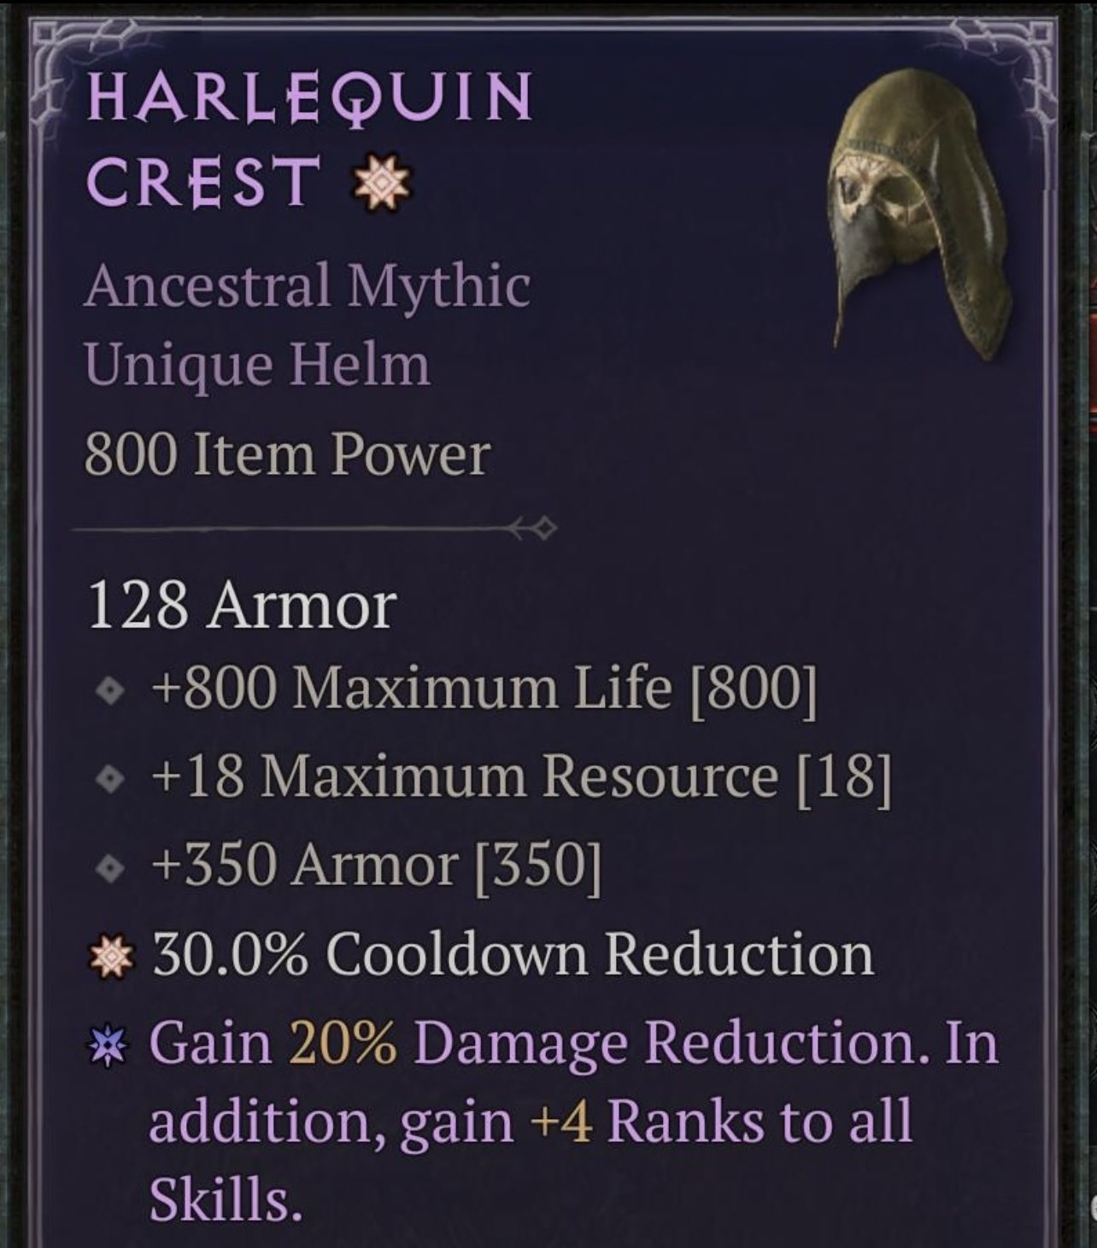Click the unique power star before Gain 20%
This screenshot has width=1097, height=1248.
click(110, 1048)
